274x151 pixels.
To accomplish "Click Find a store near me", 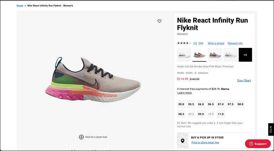I will pyautogui.click(x=205, y=142).
